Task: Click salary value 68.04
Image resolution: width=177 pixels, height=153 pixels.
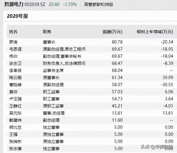Action: coord(117,70)
